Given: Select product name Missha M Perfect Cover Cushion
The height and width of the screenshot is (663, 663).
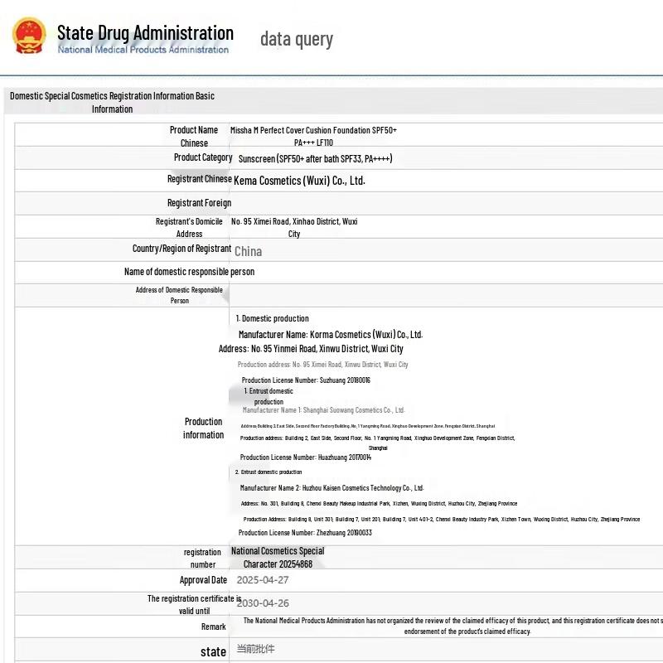Looking at the screenshot, I should 313,136.
